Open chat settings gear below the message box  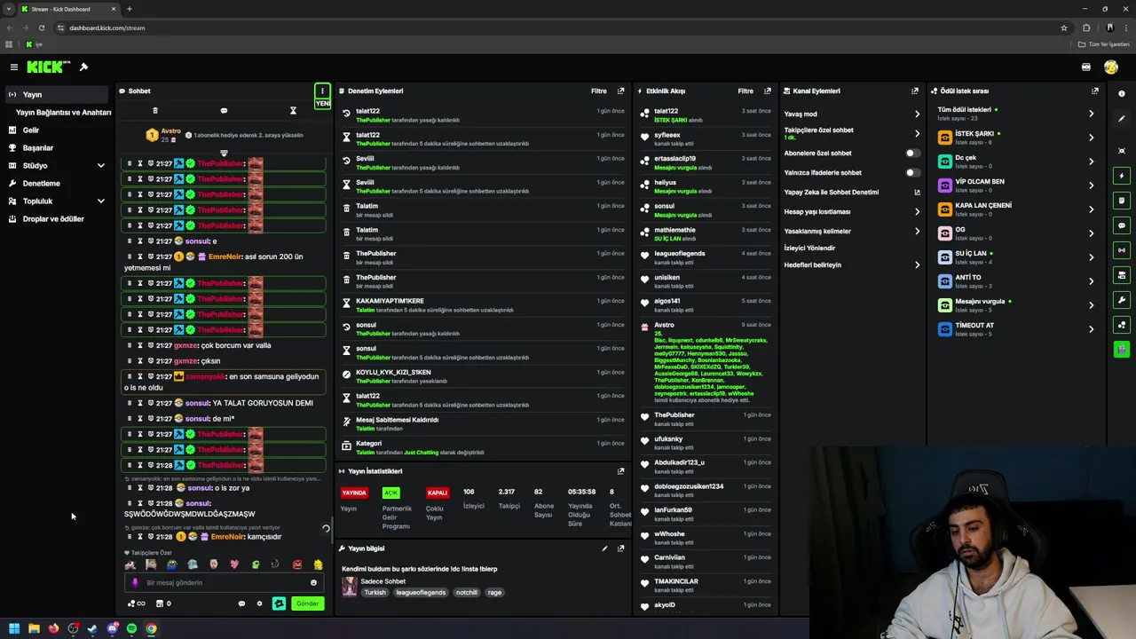259,603
